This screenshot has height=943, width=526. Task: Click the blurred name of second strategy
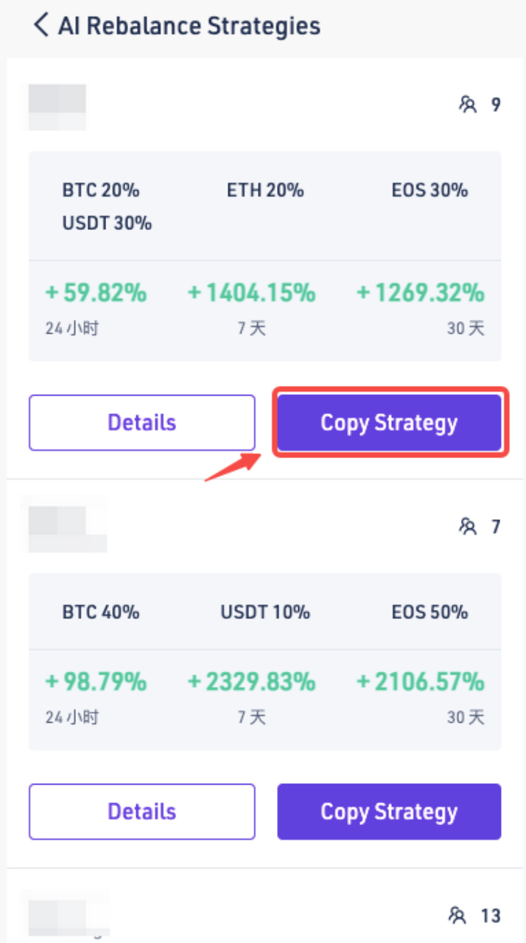click(x=67, y=527)
